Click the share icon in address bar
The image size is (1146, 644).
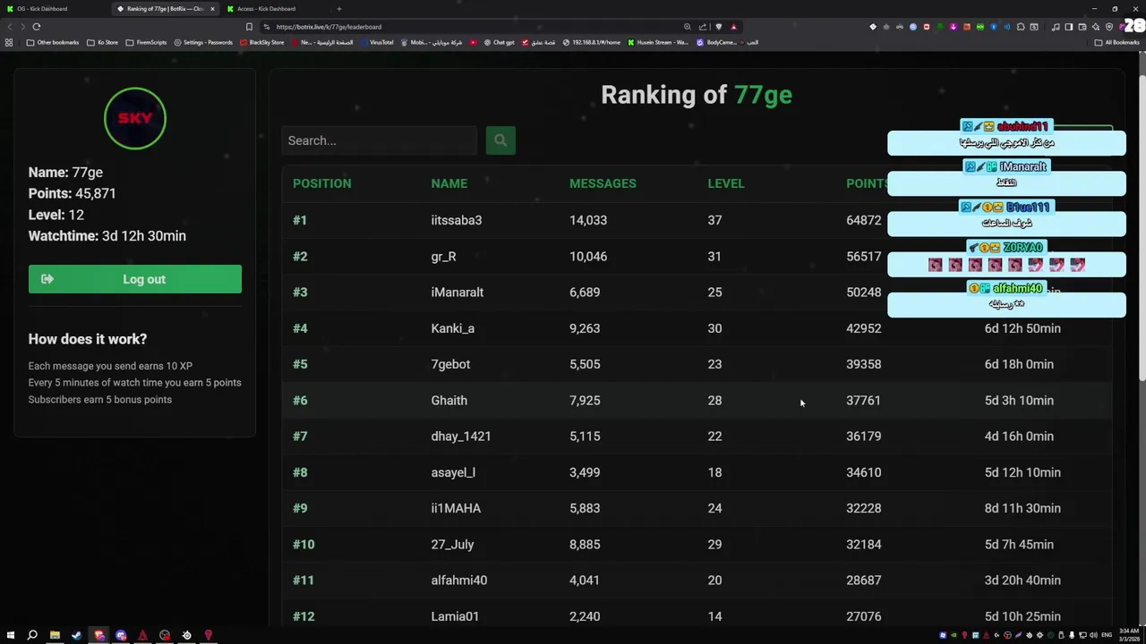tap(703, 27)
